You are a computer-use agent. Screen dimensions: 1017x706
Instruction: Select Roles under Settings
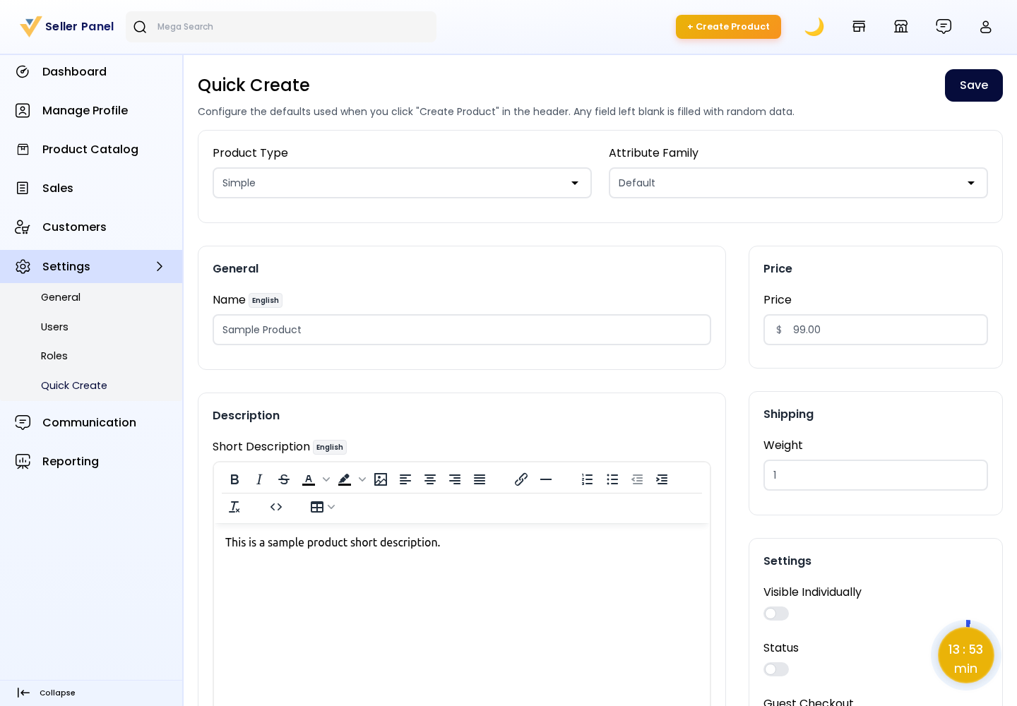click(54, 356)
